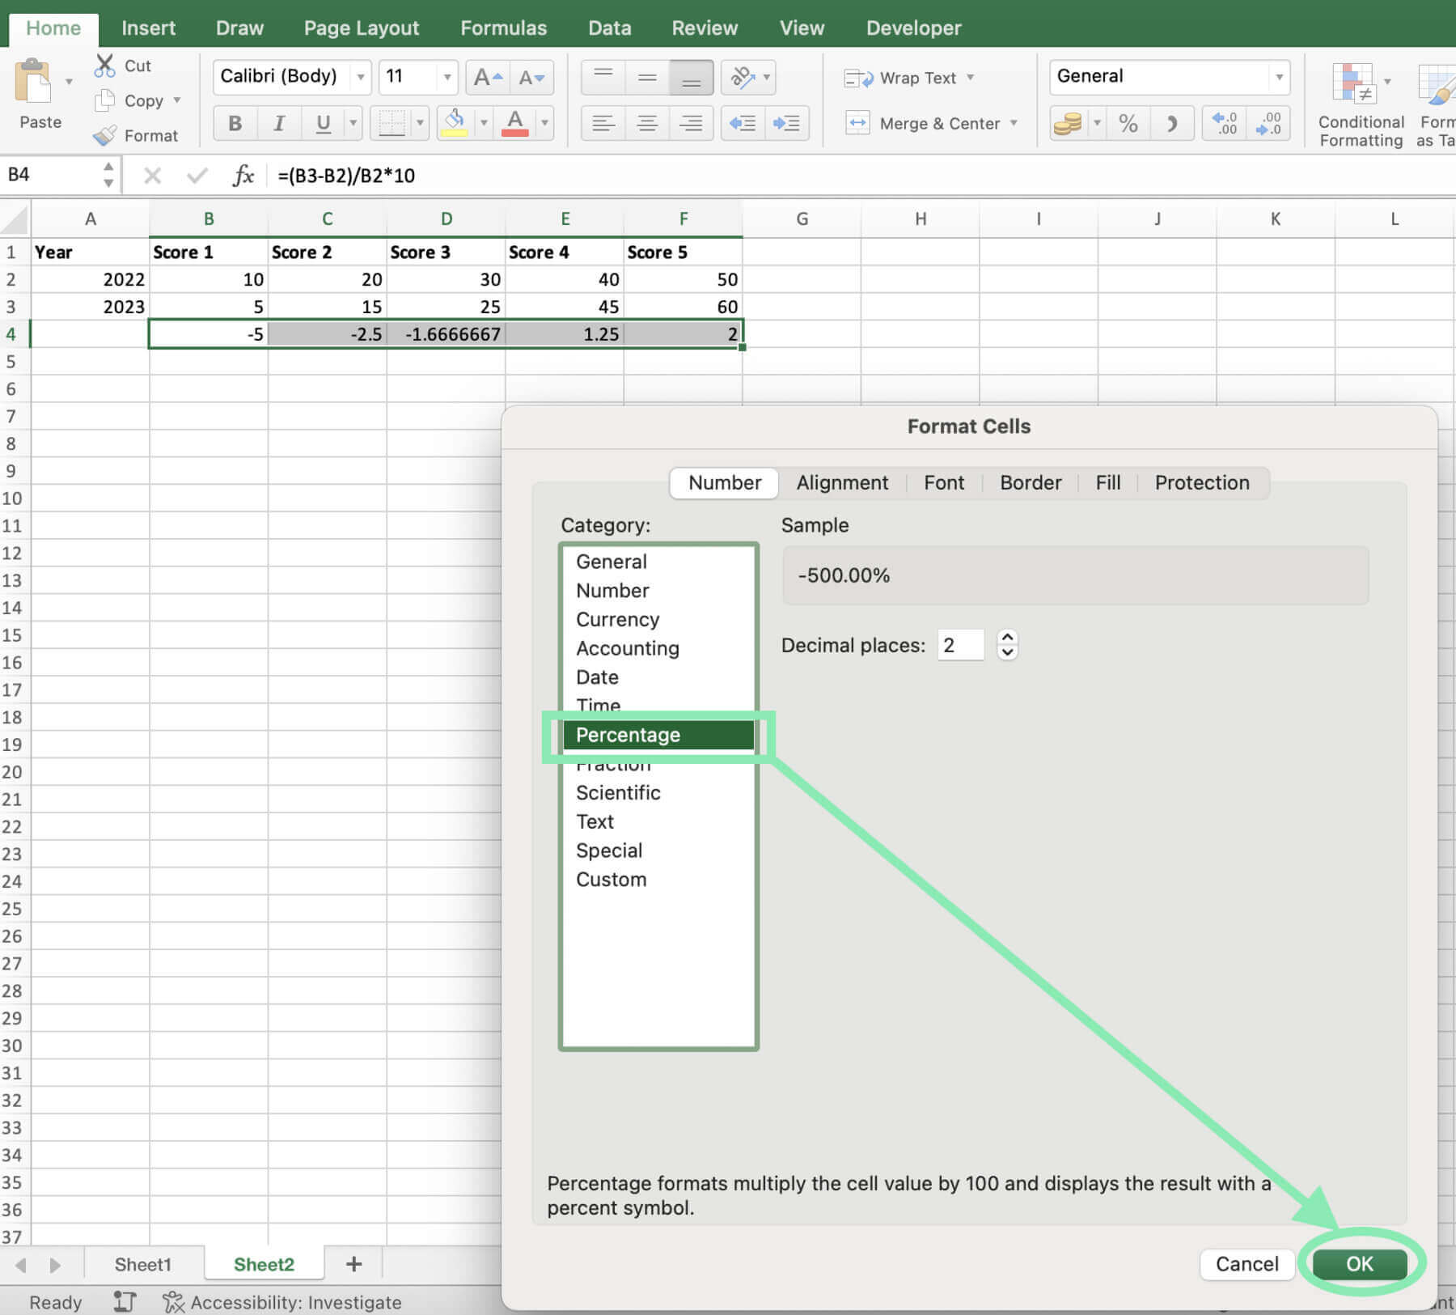Open the fill color dropdown arrow
Screen dimensions: 1456x1315
click(484, 123)
